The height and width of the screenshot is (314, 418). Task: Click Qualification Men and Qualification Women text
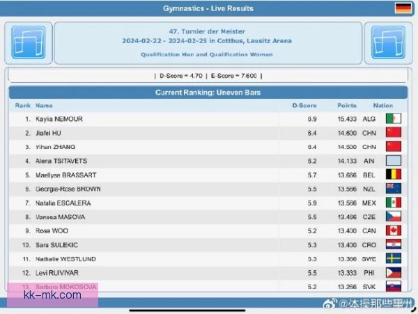[x=207, y=54]
